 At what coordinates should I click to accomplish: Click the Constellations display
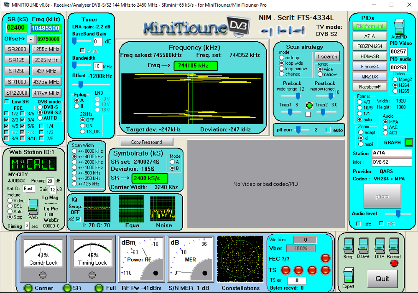pyautogui.click(x=240, y=259)
